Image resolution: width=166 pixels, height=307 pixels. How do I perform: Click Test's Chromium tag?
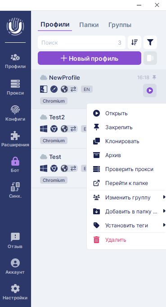pyautogui.click(x=54, y=180)
